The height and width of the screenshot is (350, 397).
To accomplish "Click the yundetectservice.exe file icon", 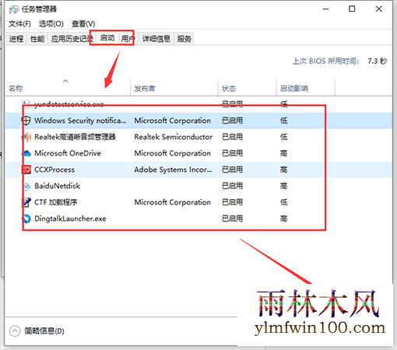I will coord(26,104).
